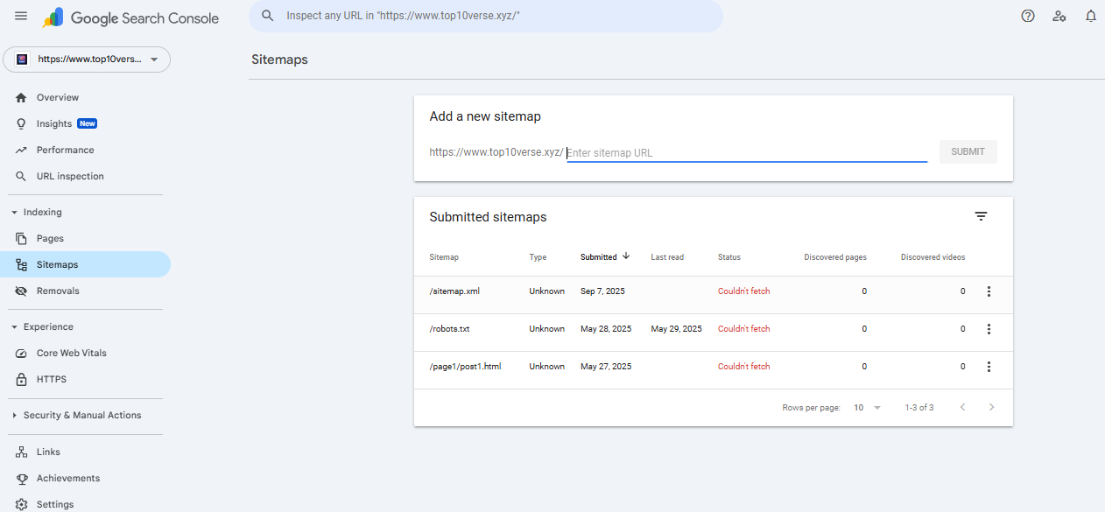
Task: Open the Removals page
Action: click(x=58, y=291)
